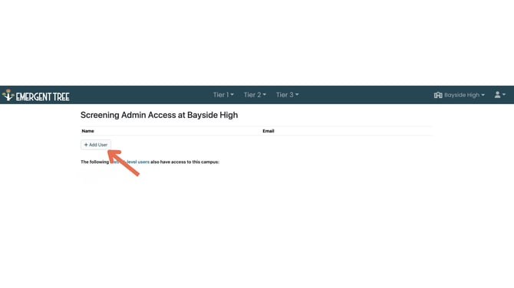Open the Tier 1 dropdown menu

pos(223,95)
